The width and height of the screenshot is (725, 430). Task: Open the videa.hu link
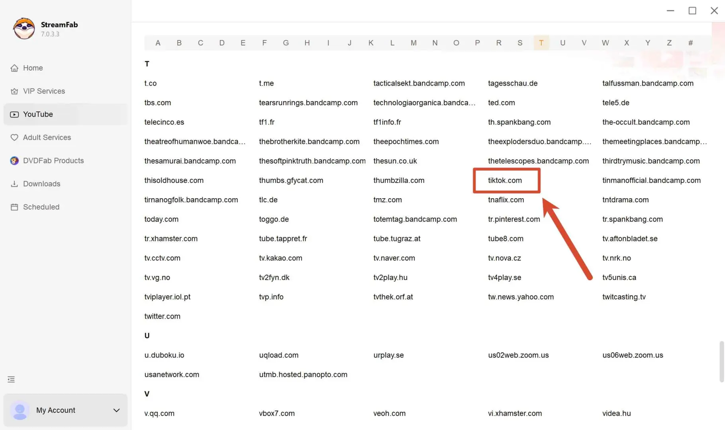616,414
